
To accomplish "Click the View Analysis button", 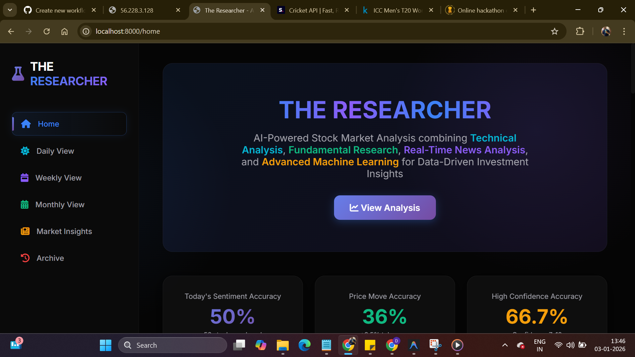I will coord(385,208).
